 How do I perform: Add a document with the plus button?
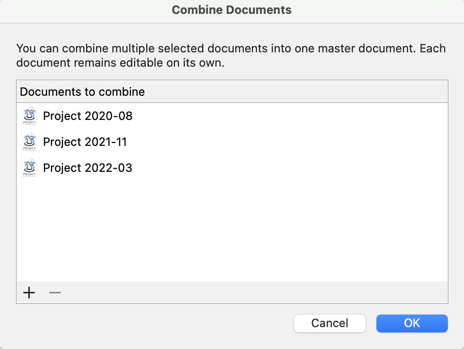tap(29, 293)
